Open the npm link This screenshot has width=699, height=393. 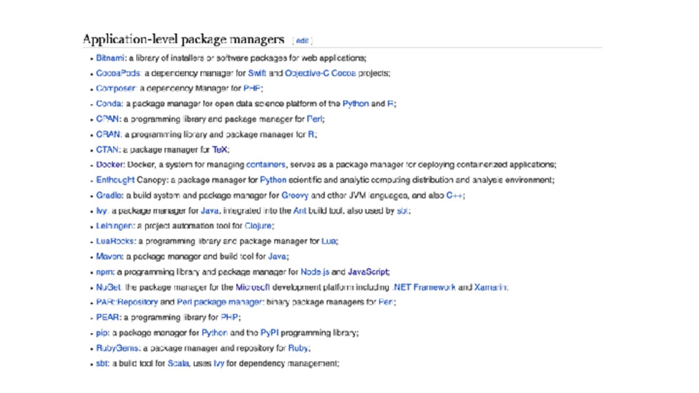pos(104,272)
